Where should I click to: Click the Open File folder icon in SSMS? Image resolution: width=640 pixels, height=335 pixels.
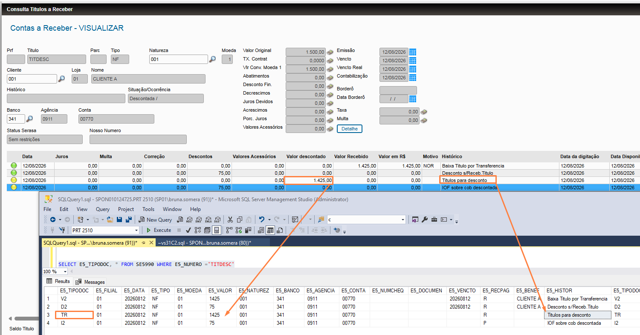point(109,220)
